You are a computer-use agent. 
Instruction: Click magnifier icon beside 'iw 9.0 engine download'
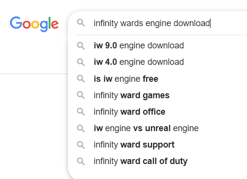81,45
